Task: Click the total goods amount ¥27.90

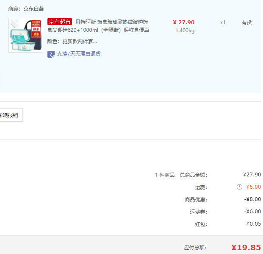Action: pos(252,175)
